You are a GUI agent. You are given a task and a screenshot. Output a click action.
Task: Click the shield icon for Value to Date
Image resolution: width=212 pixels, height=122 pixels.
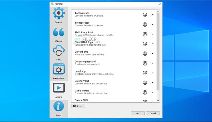click(x=145, y=92)
